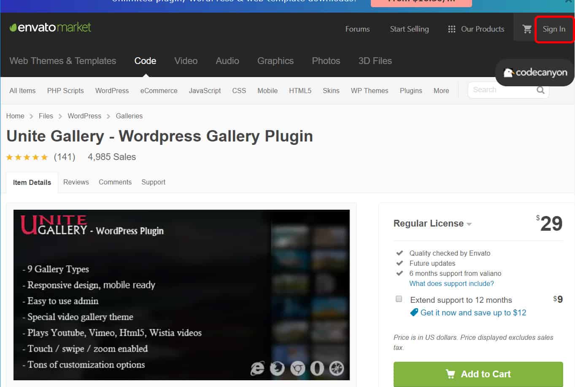Click the $29 price text
The image size is (575, 387).
(x=549, y=223)
